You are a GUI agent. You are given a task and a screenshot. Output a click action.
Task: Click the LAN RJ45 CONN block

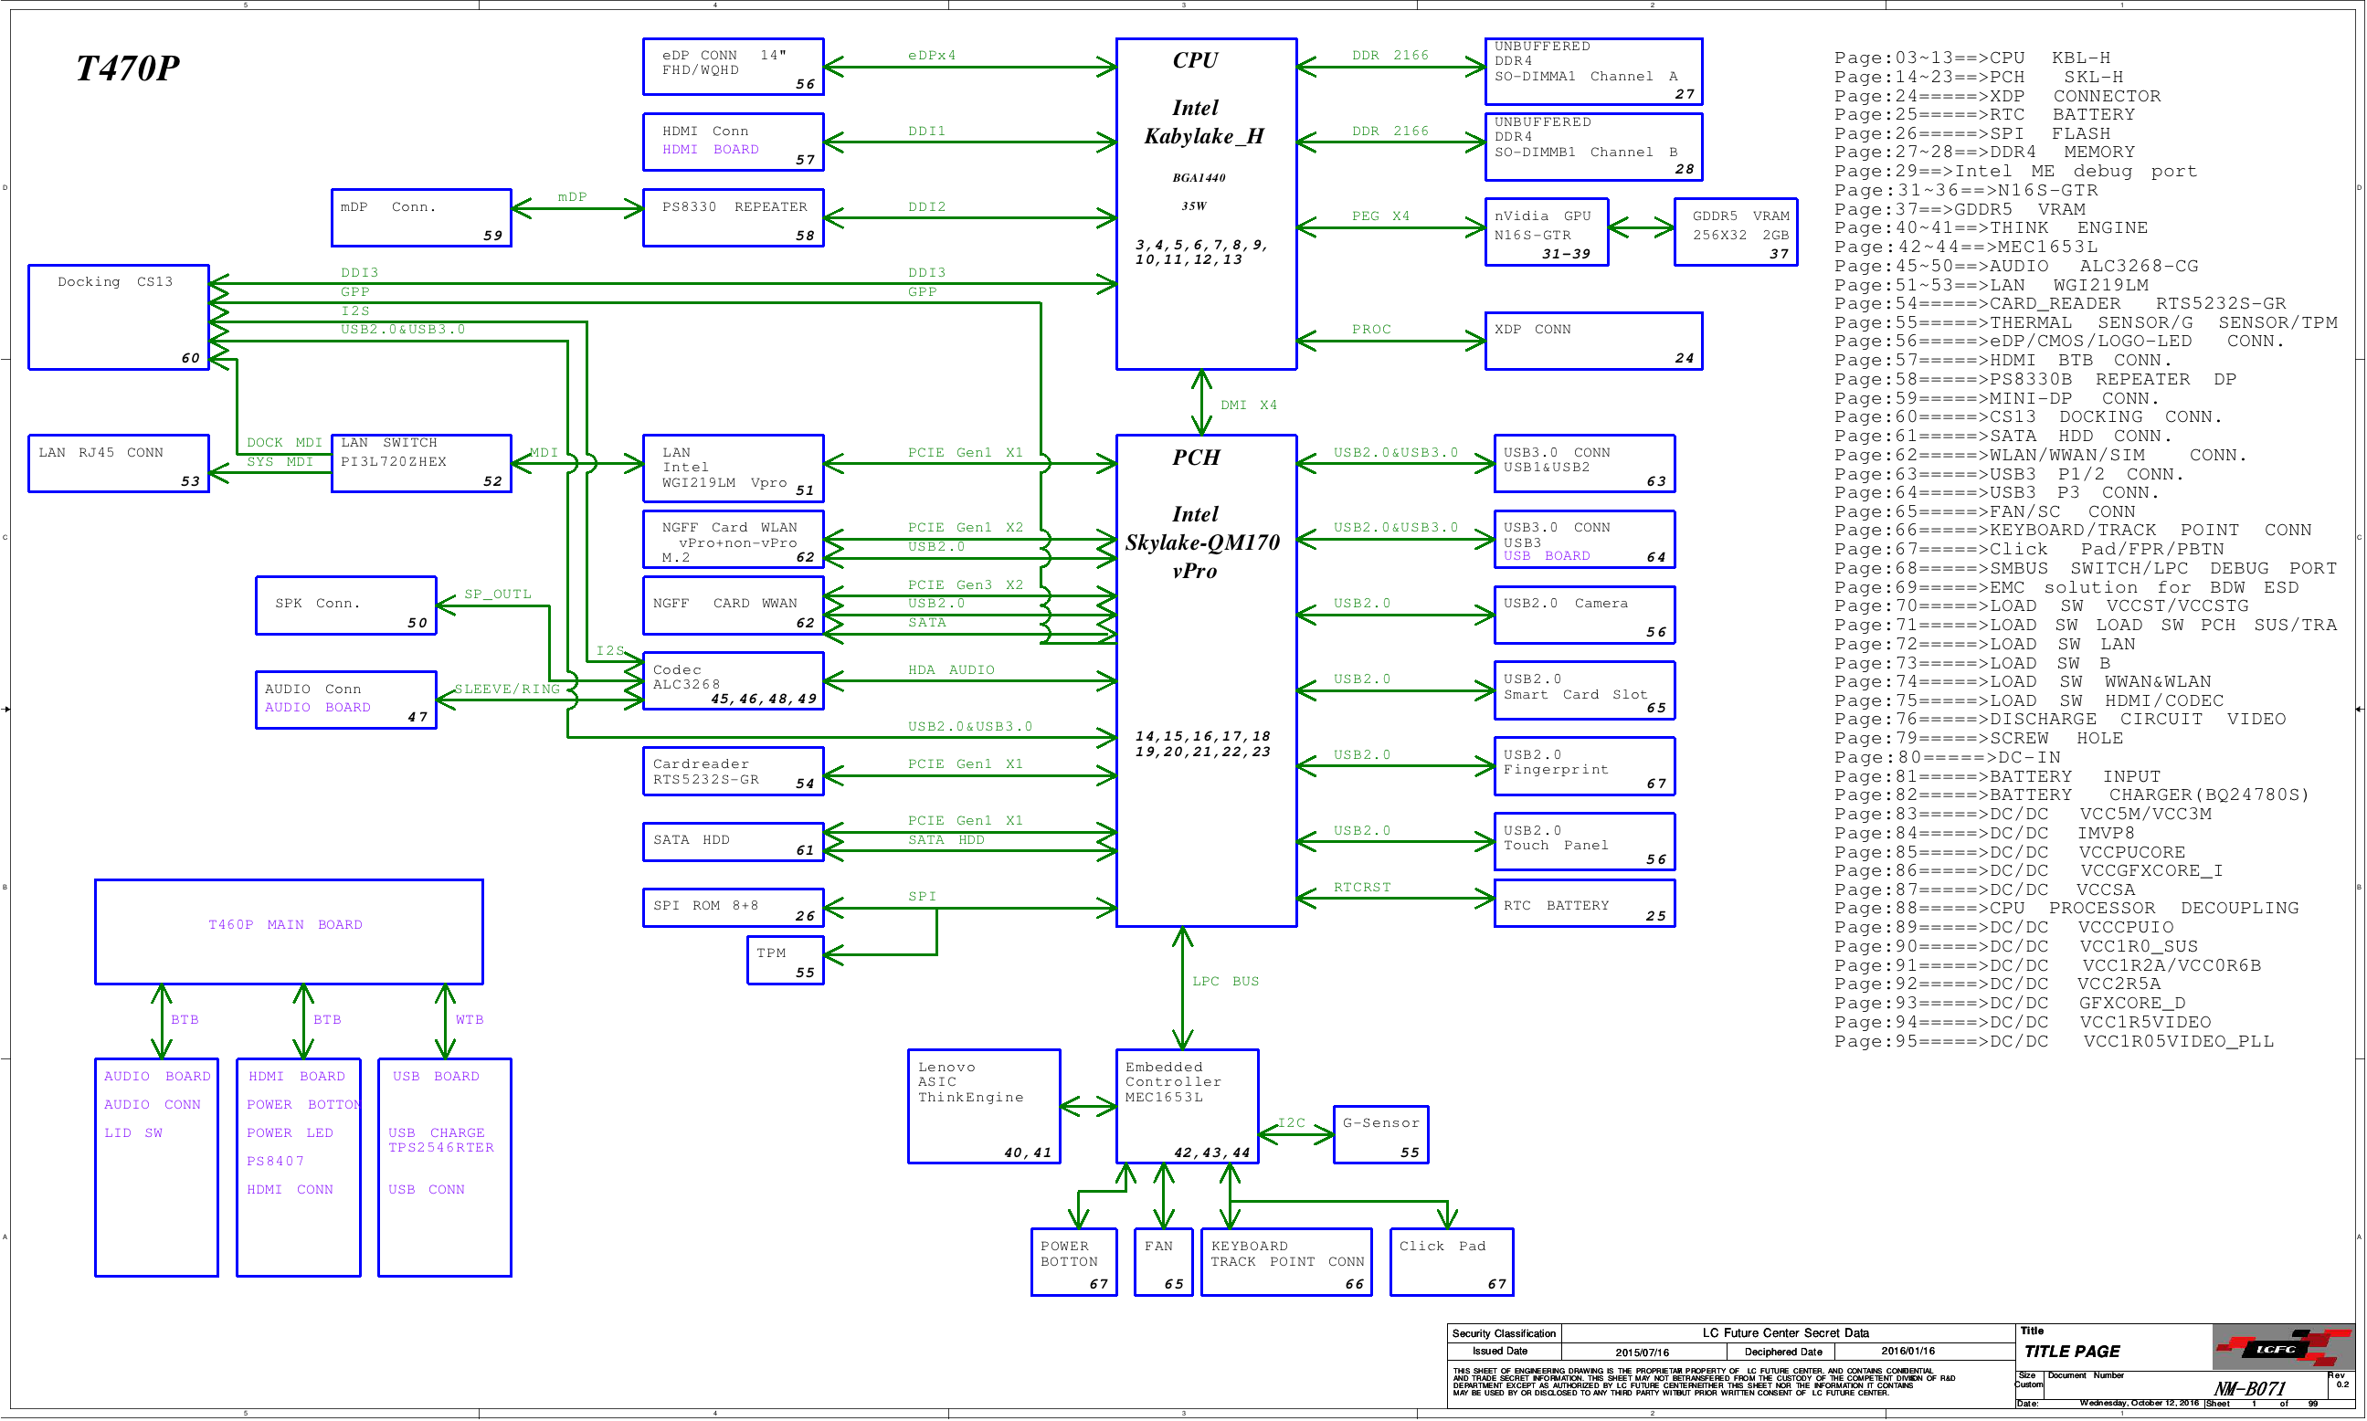tap(118, 463)
